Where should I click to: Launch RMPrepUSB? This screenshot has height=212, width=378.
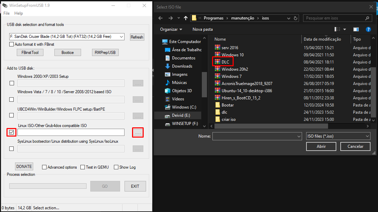(105, 53)
